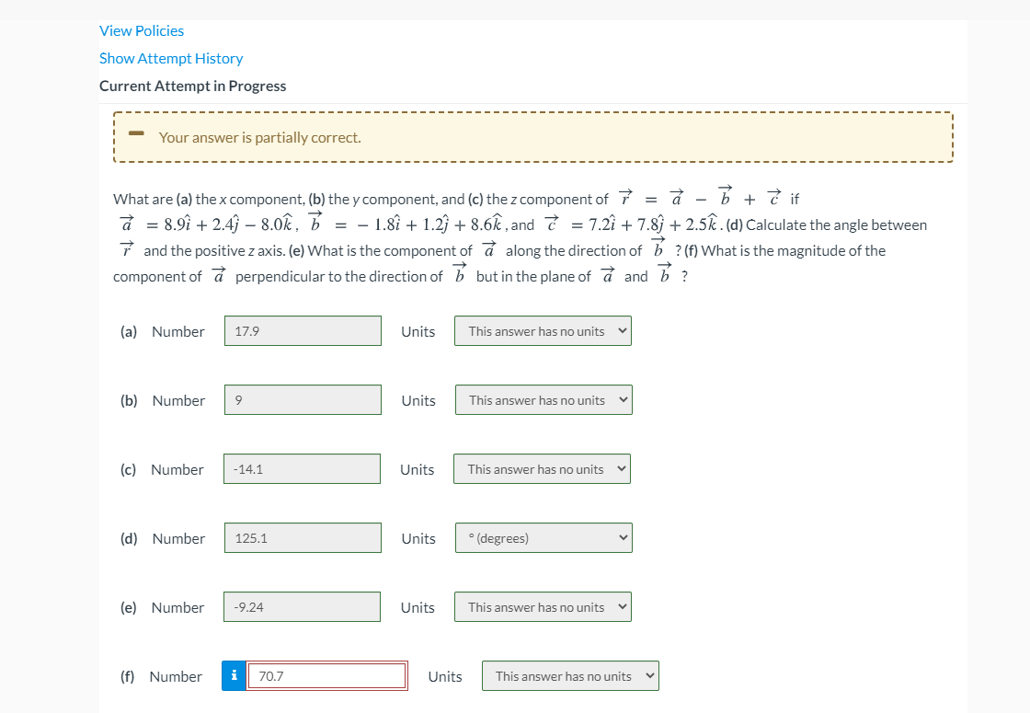Click the Units label next to part (d)
1030x713 pixels.
pyautogui.click(x=418, y=538)
